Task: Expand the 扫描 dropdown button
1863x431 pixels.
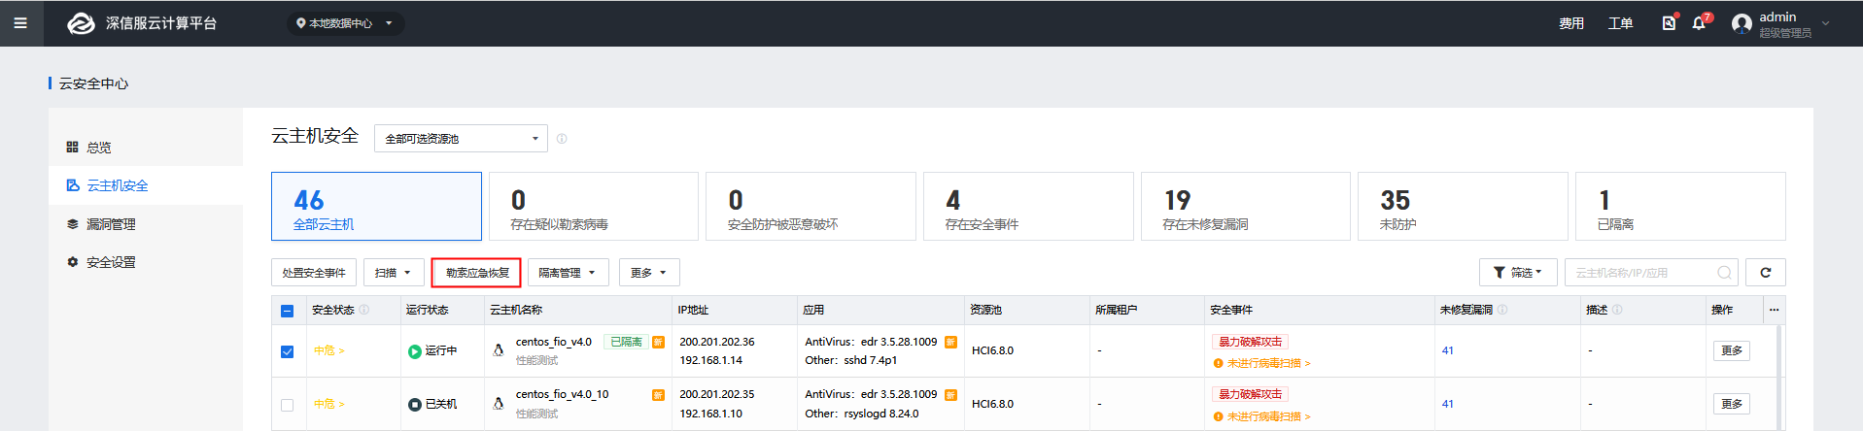Action: click(x=394, y=273)
